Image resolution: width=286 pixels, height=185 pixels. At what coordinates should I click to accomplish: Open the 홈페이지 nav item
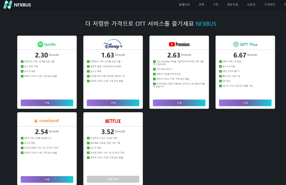click(184, 5)
